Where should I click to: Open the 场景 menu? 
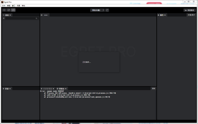tap(18, 6)
